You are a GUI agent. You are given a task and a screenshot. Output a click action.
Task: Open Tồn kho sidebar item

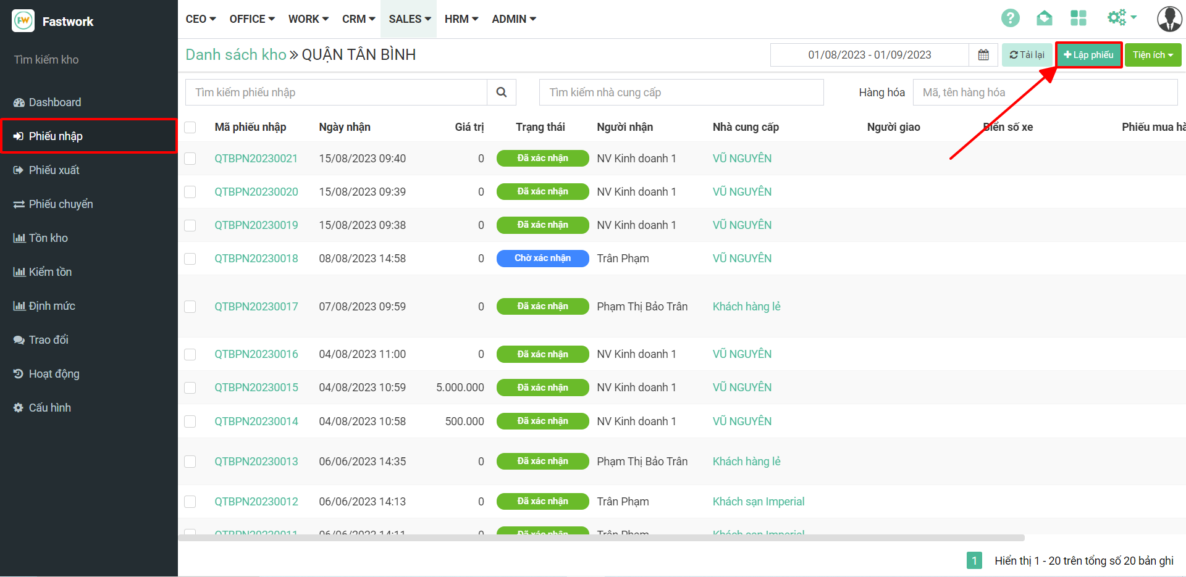tap(48, 238)
